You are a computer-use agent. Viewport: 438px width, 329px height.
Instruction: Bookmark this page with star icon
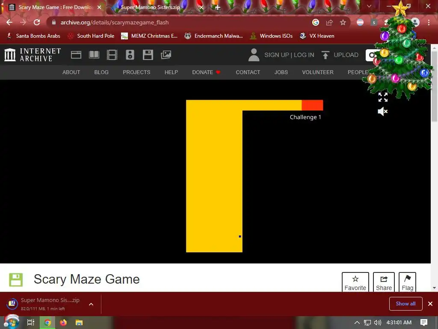(343, 22)
